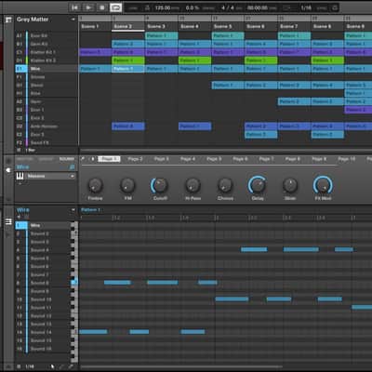This screenshot has width=372, height=372.
Task: Switch to the GROUP tab
Action: click(x=46, y=159)
